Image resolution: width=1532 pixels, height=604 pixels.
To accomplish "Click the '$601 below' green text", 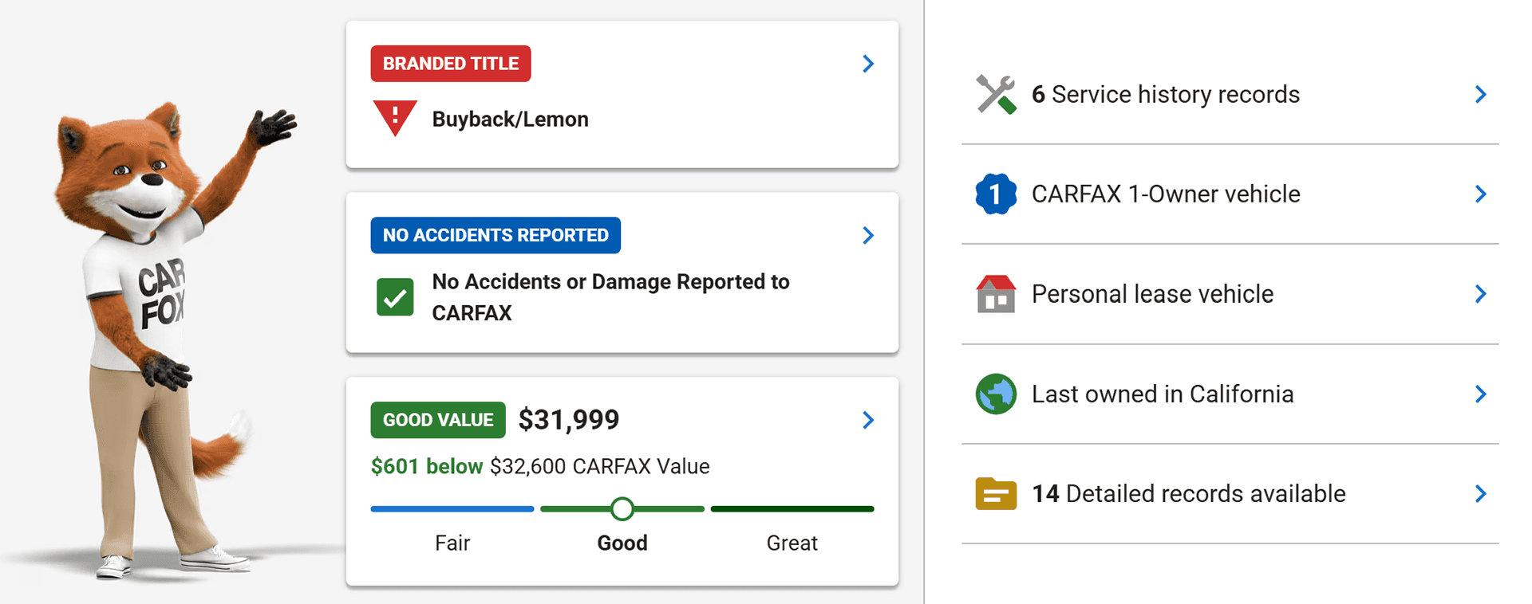I will coord(427,466).
